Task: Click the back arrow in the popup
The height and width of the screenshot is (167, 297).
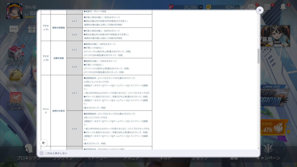Action: pyautogui.click(x=44, y=143)
